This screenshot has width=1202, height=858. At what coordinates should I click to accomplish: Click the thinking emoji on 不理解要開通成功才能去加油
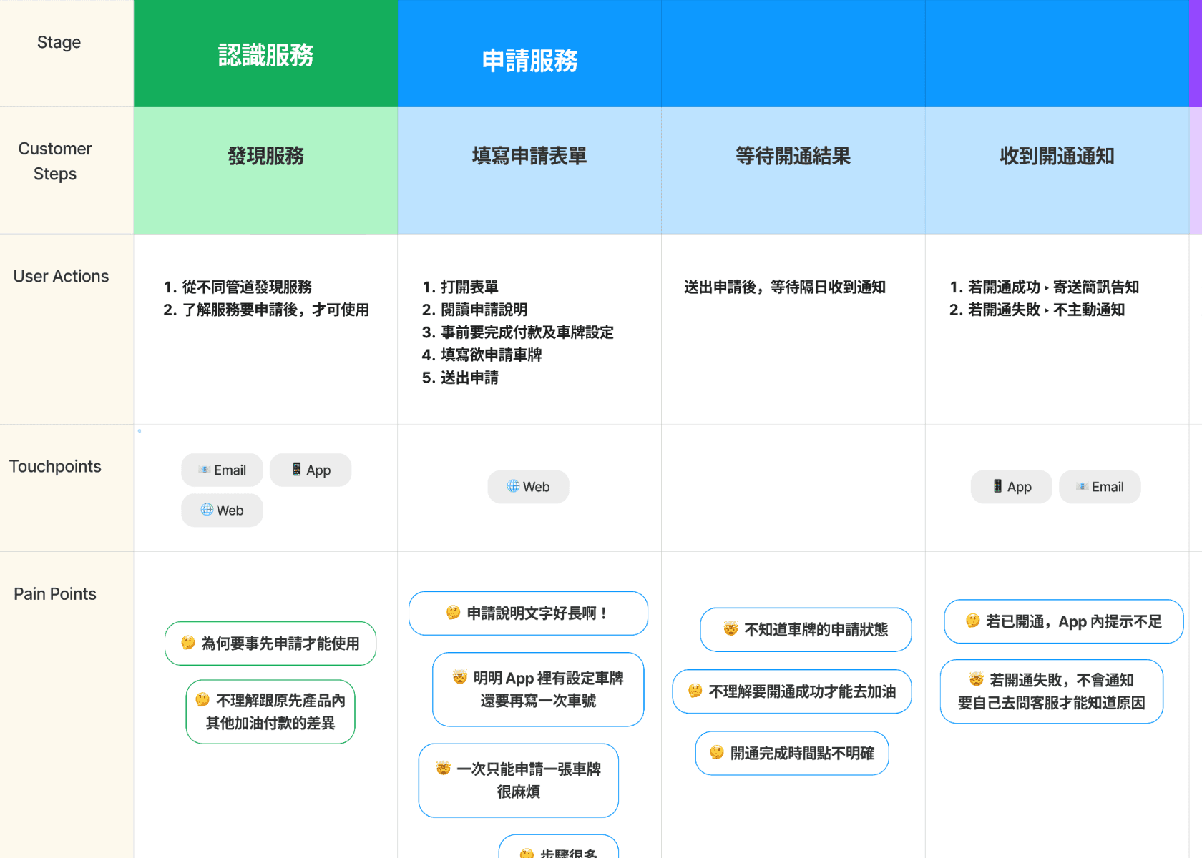point(695,691)
